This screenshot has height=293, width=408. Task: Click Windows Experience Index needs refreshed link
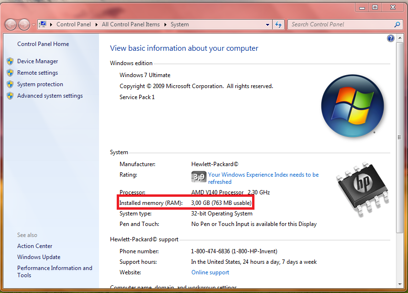tap(264, 178)
